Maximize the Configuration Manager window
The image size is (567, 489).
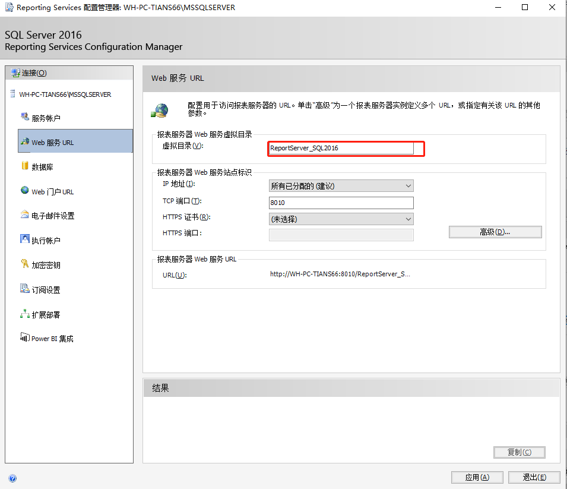coord(525,7)
